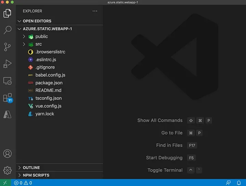Screen dimensions: 246x186
Task: Click the markdown icon beside README.md
Action: pyautogui.click(x=30, y=90)
